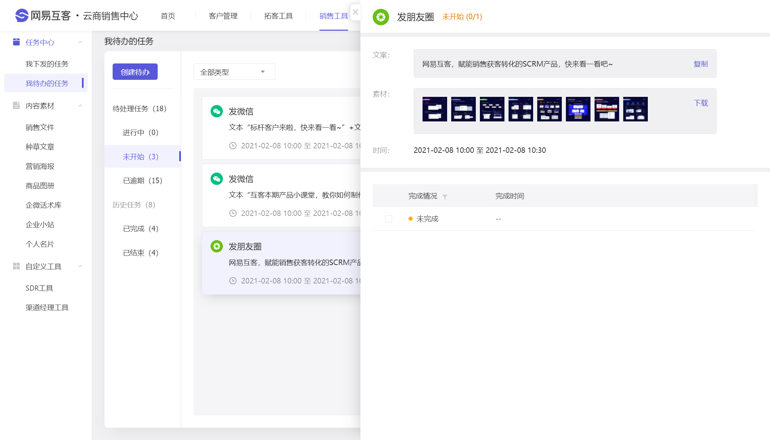Image resolution: width=770 pixels, height=440 pixels.
Task: Click the 未完成 status text
Action: coord(427,219)
